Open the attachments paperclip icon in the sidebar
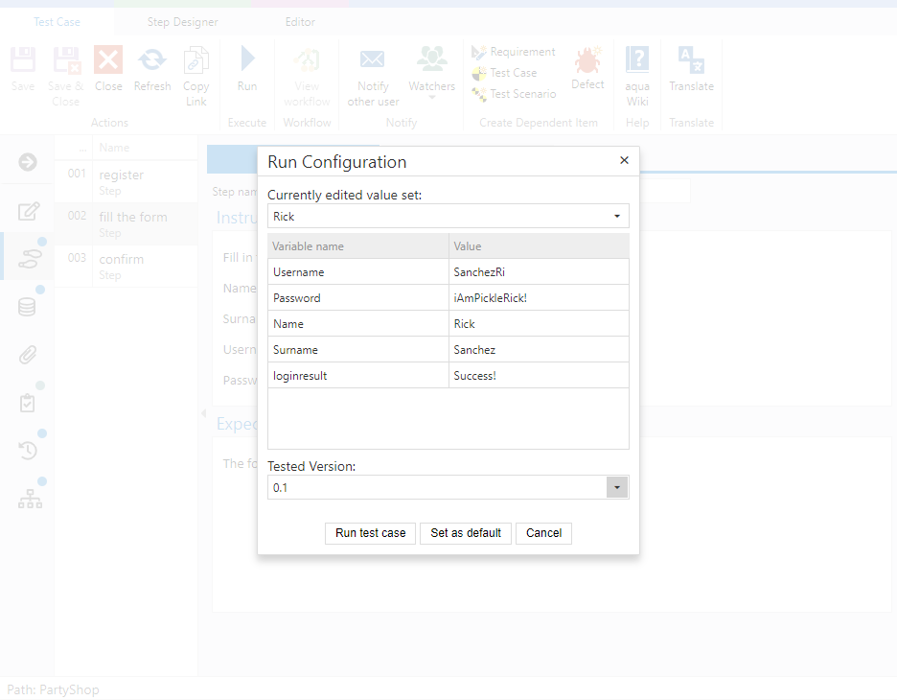This screenshot has width=897, height=700. pos(28,354)
